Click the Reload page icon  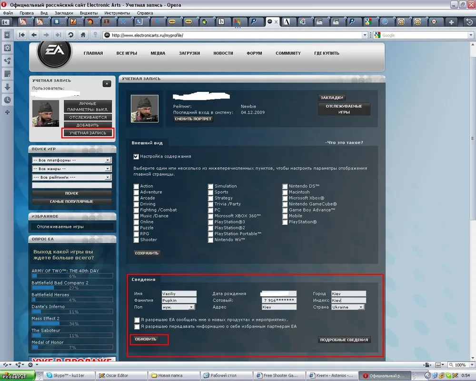click(71, 35)
